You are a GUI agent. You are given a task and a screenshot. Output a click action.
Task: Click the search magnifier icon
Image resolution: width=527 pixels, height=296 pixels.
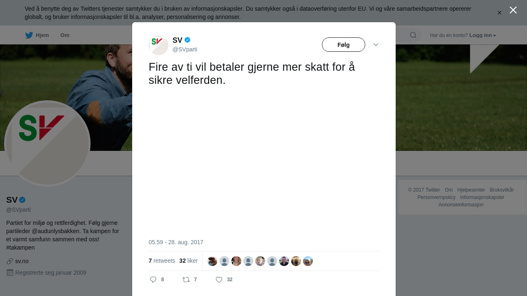click(x=413, y=35)
